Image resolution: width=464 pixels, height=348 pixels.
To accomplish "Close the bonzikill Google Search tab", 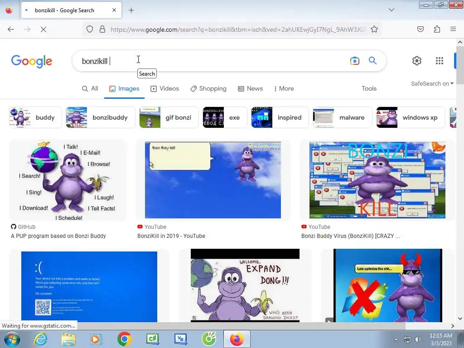I will pos(114,10).
